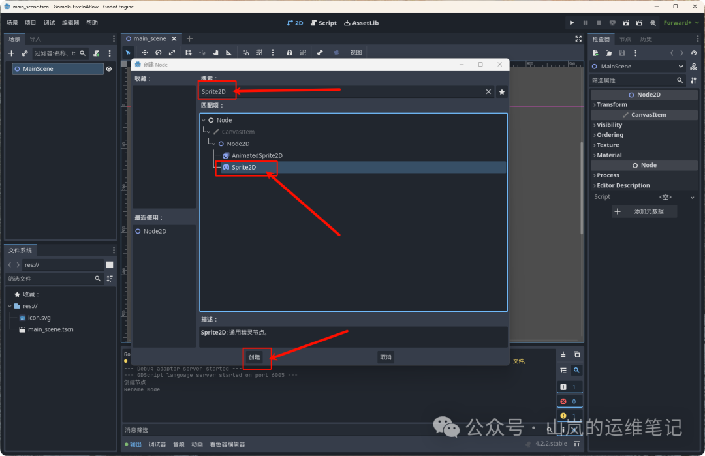Toggle distraction-free mode in viewport
705x456 pixels.
(578, 39)
